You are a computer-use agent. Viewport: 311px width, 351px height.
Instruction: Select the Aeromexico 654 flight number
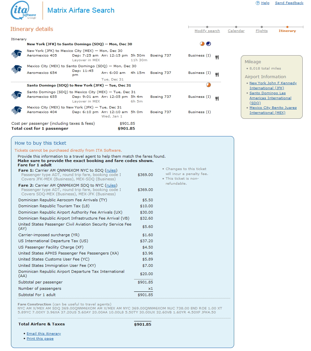point(42,73)
